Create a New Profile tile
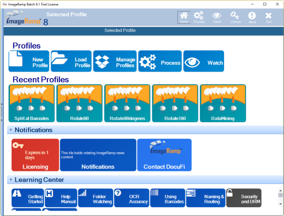 pos(29,61)
